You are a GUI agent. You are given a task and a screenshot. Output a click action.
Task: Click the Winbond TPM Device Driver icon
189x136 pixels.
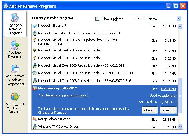click(35, 127)
